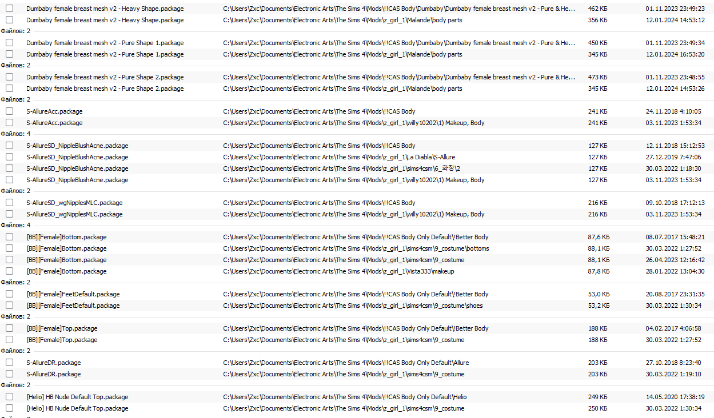
Task: Select the 87,8 КБ size value
Action: coord(599,271)
